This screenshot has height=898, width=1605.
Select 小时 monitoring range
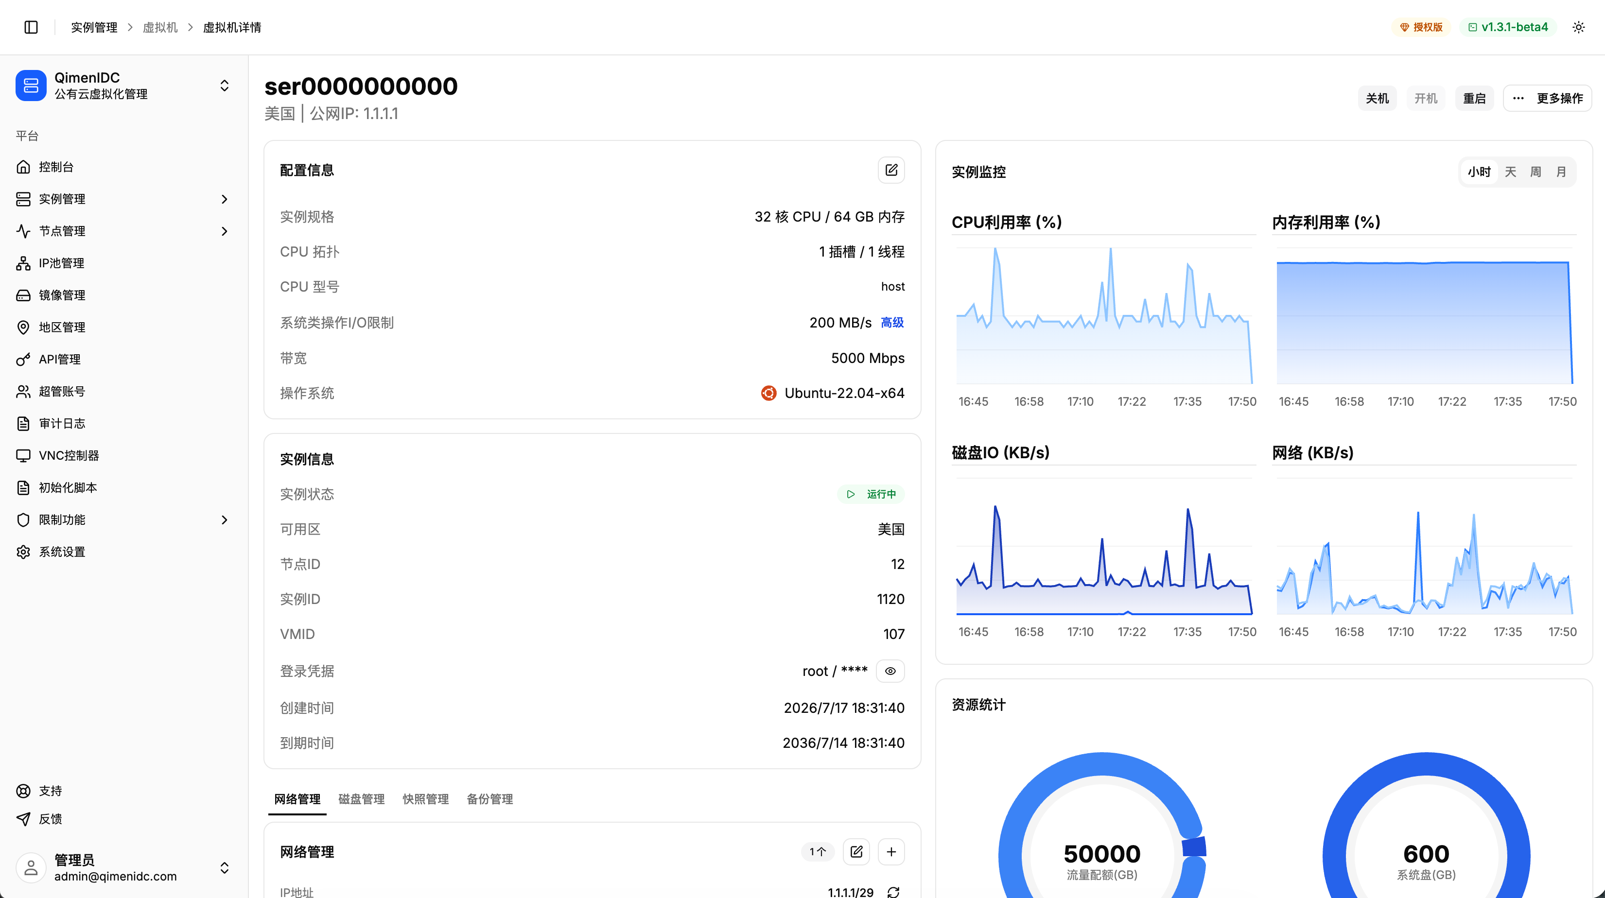tap(1479, 172)
